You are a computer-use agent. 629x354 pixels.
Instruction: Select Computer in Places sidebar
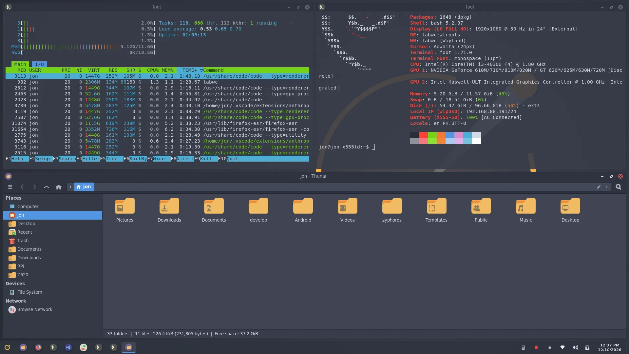(52, 206)
